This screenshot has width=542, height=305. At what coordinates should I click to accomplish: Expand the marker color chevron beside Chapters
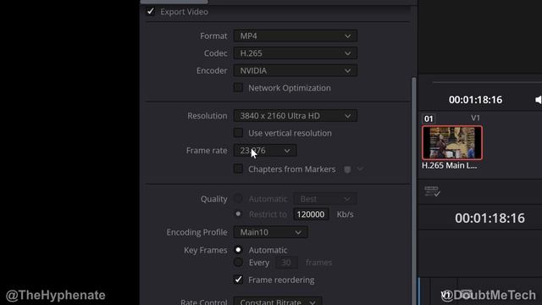click(360, 169)
